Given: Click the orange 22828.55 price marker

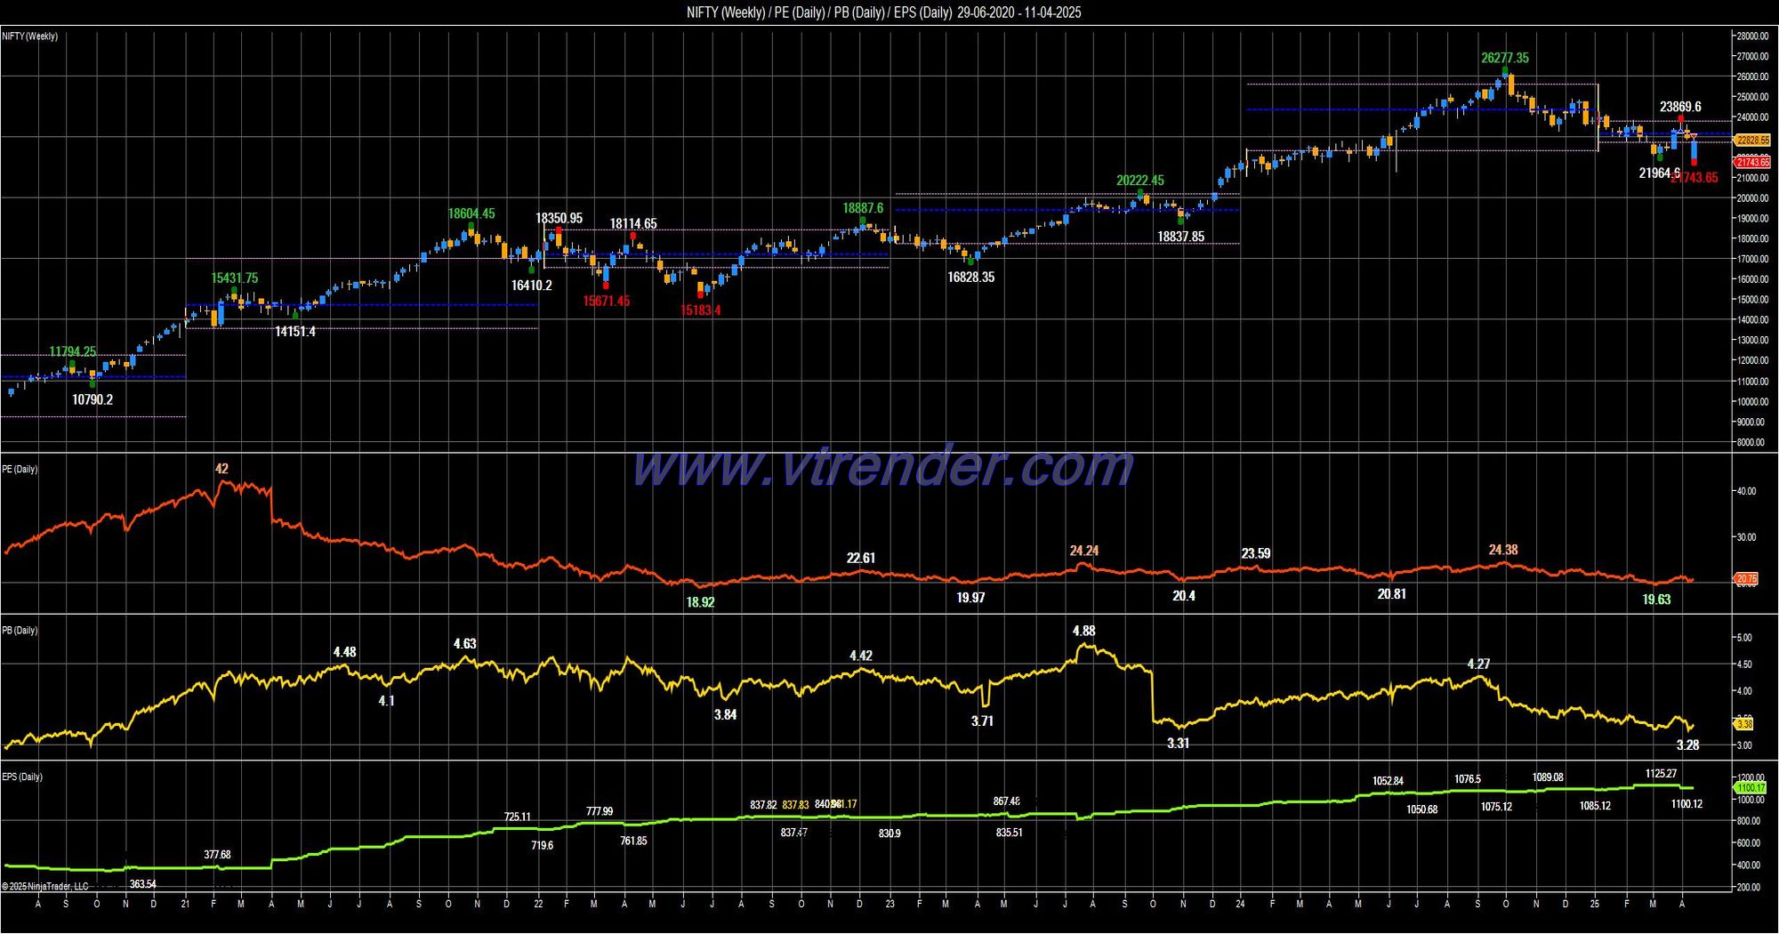Looking at the screenshot, I should (1752, 141).
